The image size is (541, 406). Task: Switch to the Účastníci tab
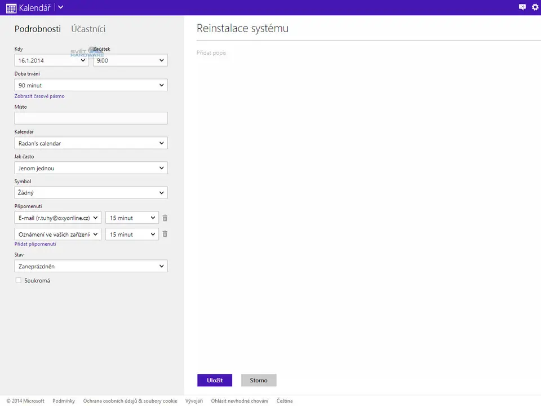pos(88,29)
